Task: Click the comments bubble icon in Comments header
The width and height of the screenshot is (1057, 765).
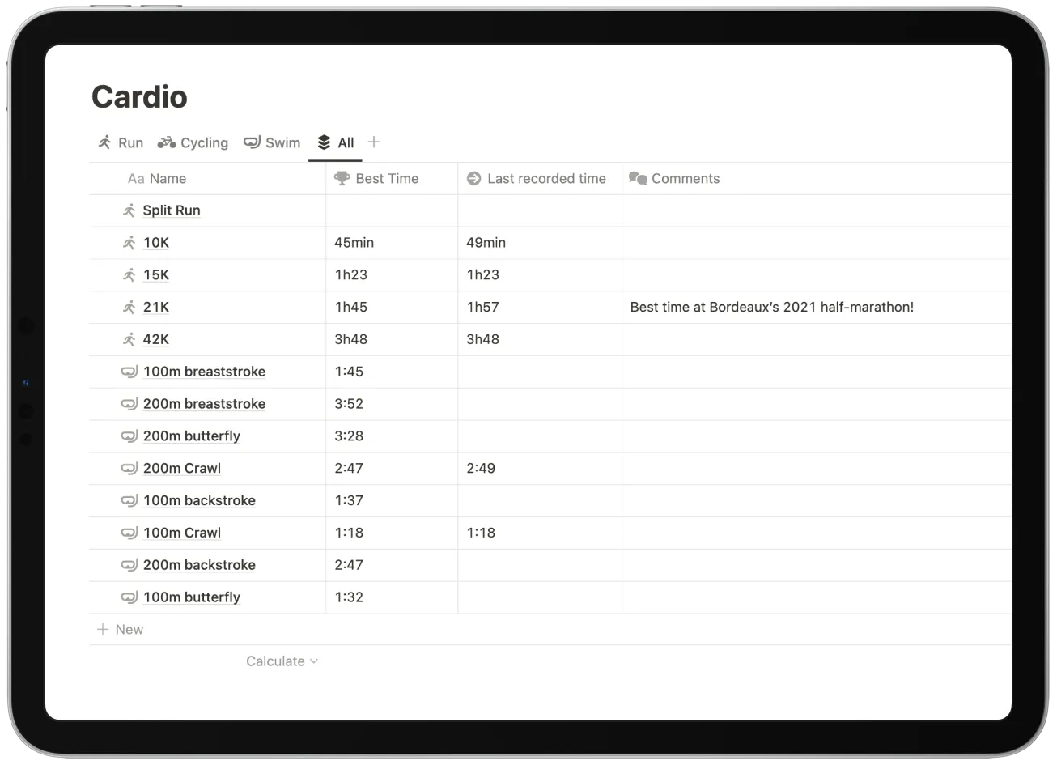Action: 639,178
